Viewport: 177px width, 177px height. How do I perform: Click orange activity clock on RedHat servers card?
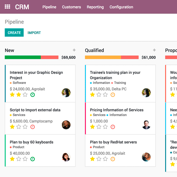pos(113,159)
